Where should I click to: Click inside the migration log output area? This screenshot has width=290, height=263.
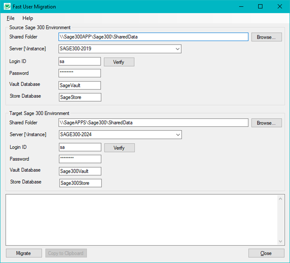(141, 220)
